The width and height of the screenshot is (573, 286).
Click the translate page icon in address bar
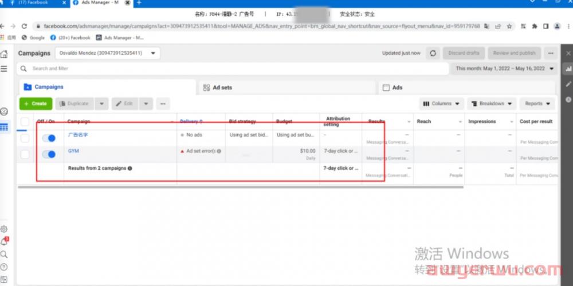pyautogui.click(x=486, y=26)
